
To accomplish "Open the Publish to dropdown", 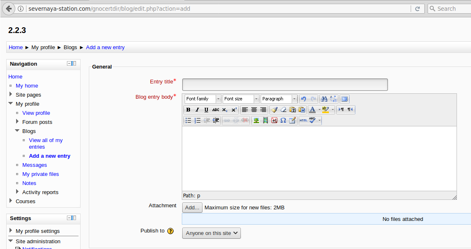I will pos(211,233).
